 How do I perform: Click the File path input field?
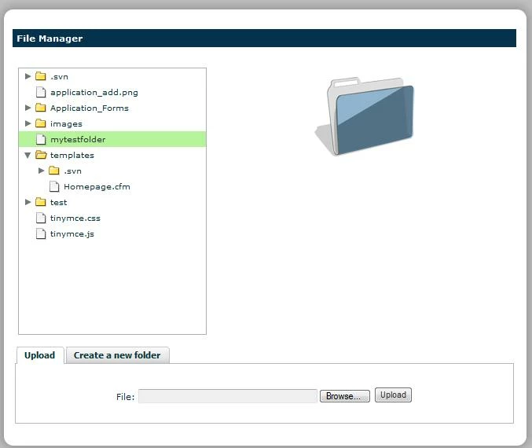[228, 396]
